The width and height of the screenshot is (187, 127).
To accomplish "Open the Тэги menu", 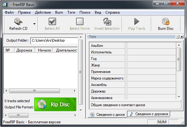I will pos(71,12).
